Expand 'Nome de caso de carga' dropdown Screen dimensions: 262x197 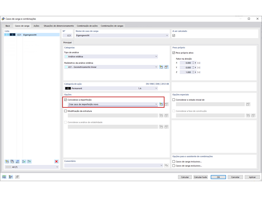coord(167,35)
